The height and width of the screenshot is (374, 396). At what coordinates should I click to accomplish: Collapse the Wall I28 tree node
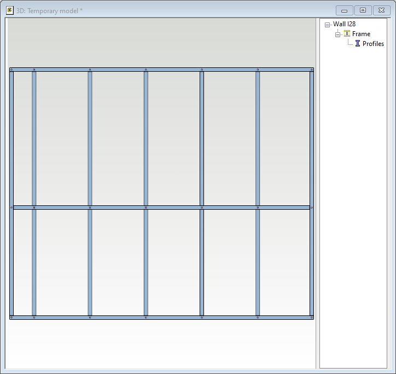coord(327,25)
